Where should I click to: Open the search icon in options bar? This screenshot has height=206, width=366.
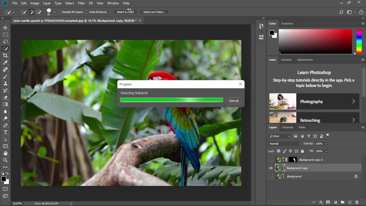341,12
